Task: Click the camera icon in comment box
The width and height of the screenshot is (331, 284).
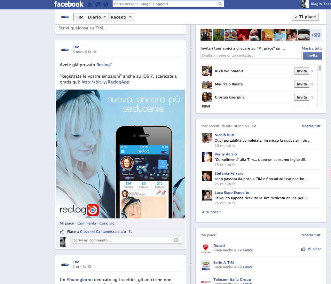Action: pos(176,240)
